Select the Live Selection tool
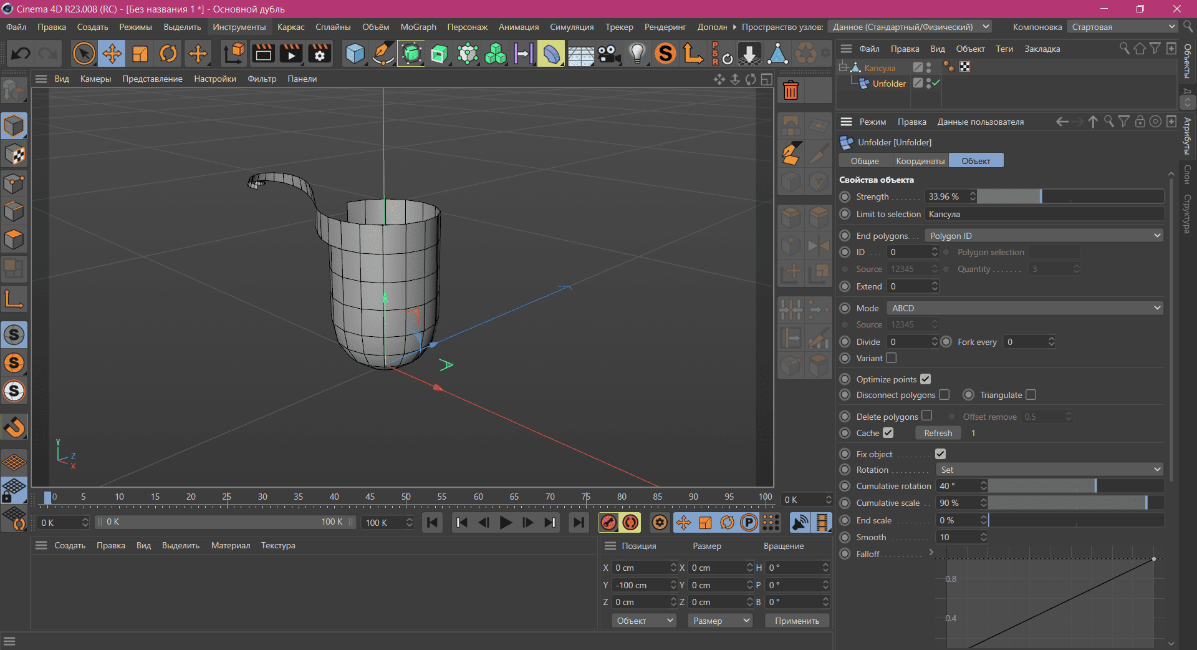This screenshot has height=650, width=1197. [x=84, y=54]
